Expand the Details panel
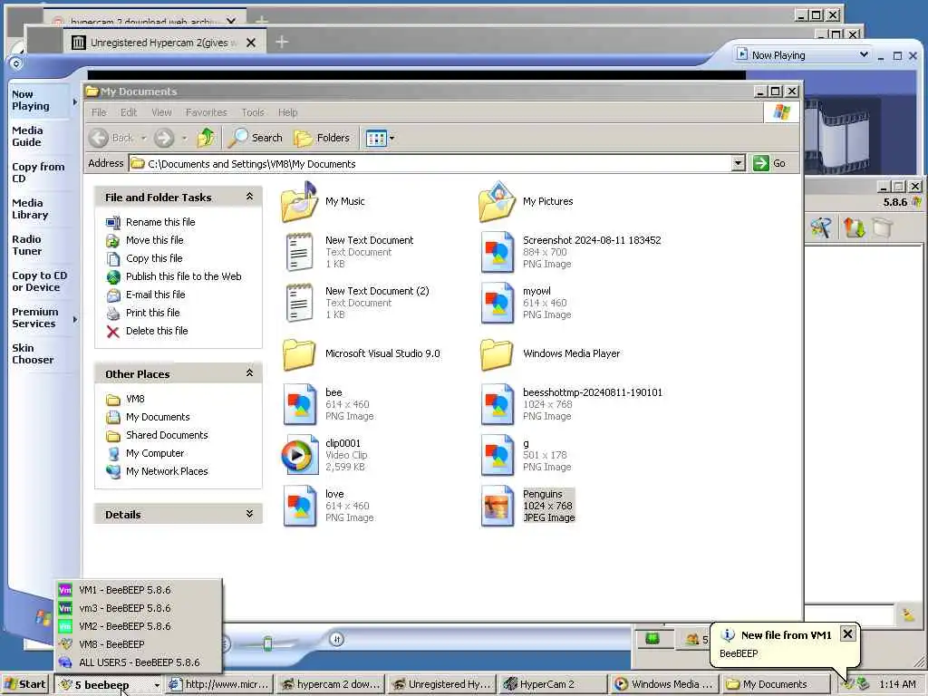The height and width of the screenshot is (696, 928). point(249,514)
